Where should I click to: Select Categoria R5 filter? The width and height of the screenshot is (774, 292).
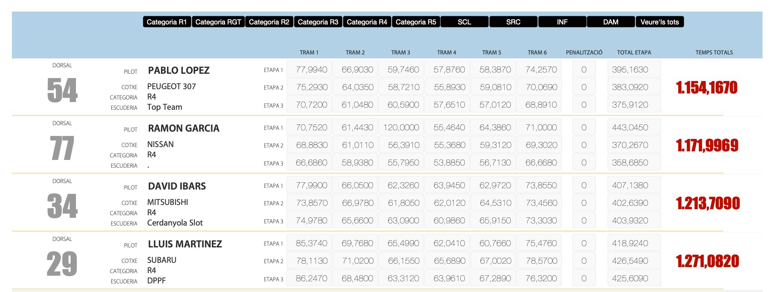(416, 22)
